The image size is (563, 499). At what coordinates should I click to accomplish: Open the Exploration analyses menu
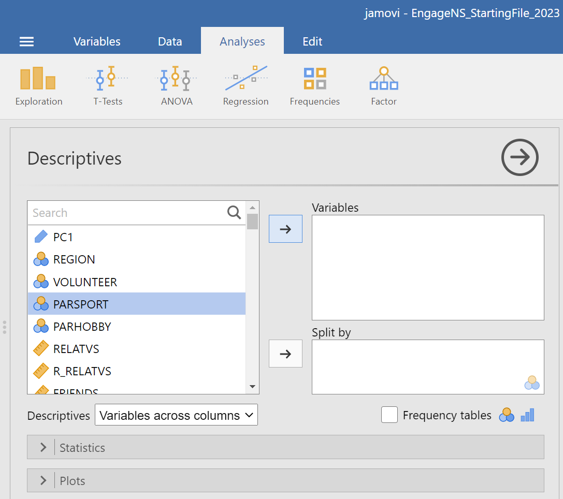pyautogui.click(x=39, y=86)
